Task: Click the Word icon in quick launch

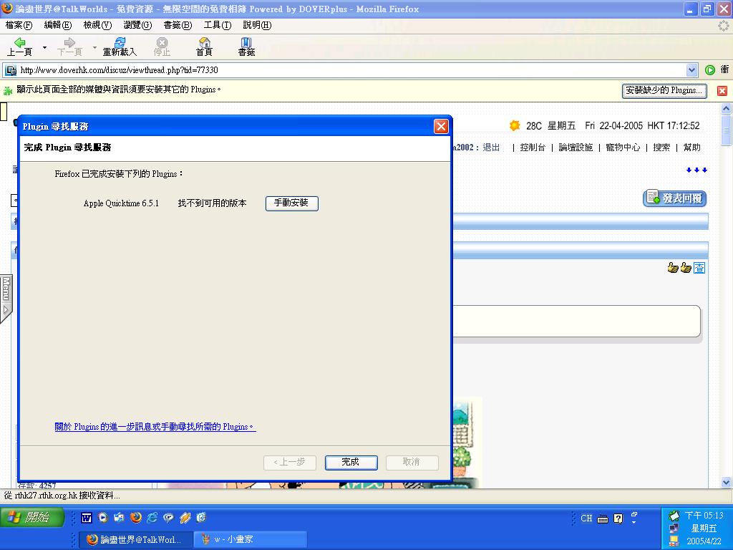Action: coord(87,518)
